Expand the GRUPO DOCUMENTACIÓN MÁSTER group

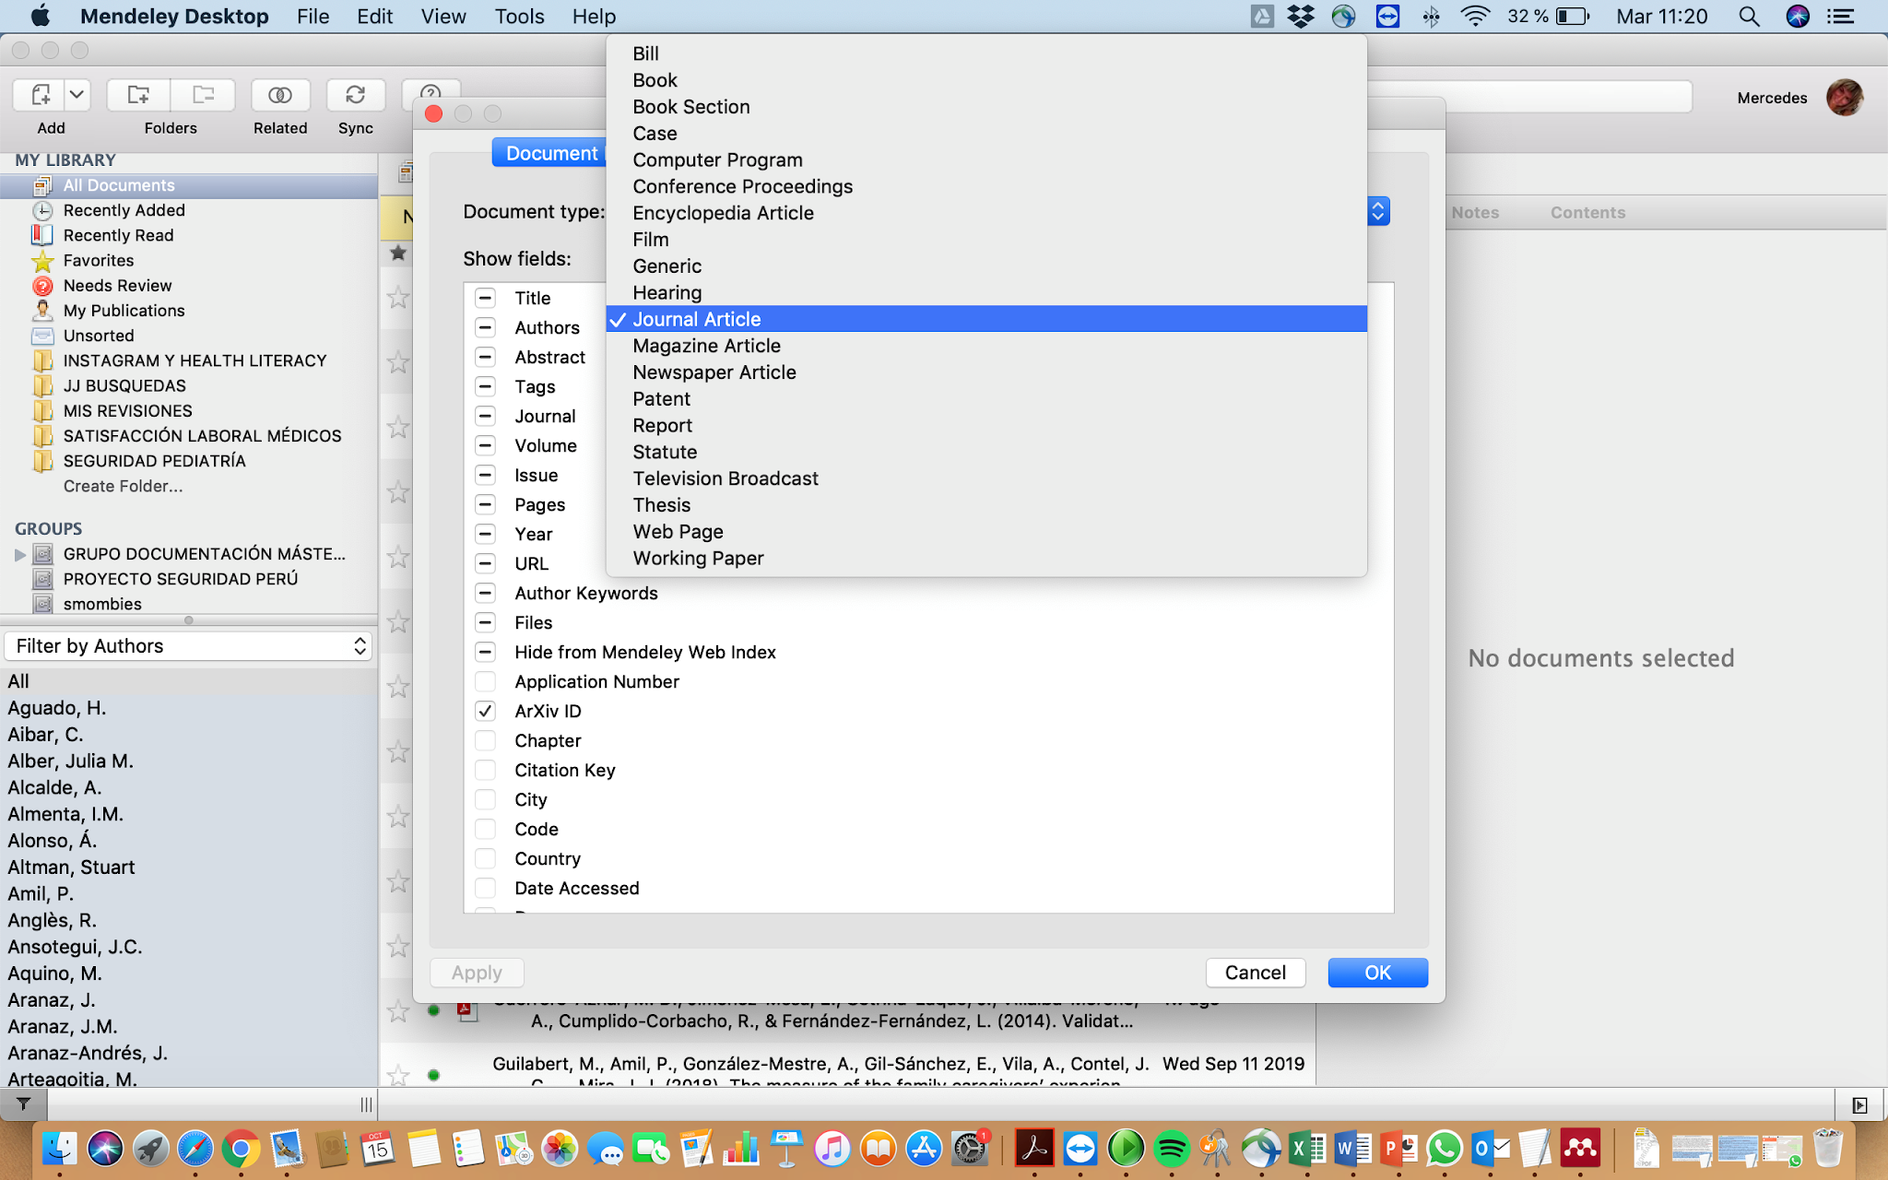[20, 554]
